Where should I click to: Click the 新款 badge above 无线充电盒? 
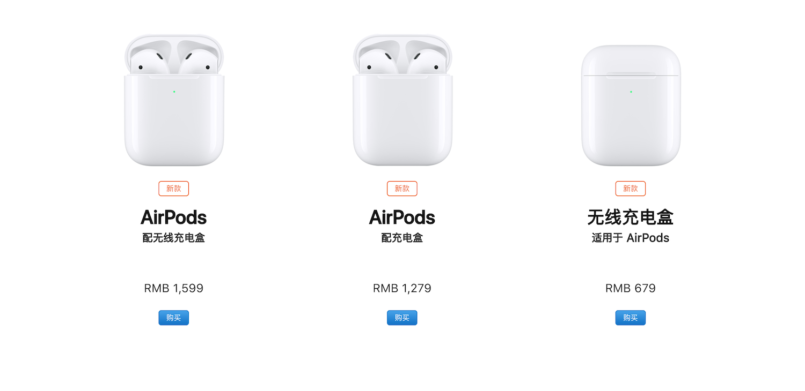(x=631, y=189)
